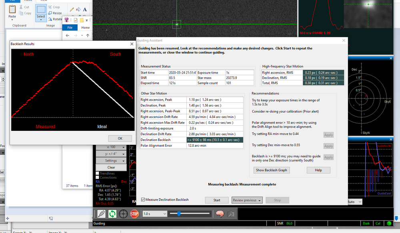400x233 pixels.
Task: Open the exposure time 1.0 s dropdown
Action: 154,214
